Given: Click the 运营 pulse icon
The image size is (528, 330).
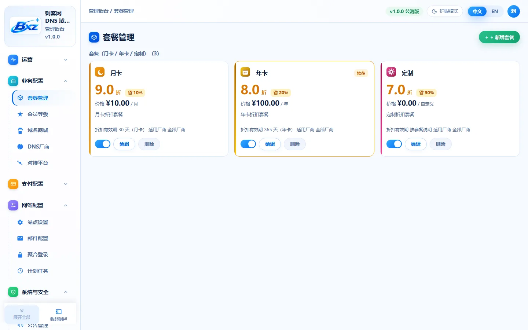Looking at the screenshot, I should click(13, 60).
